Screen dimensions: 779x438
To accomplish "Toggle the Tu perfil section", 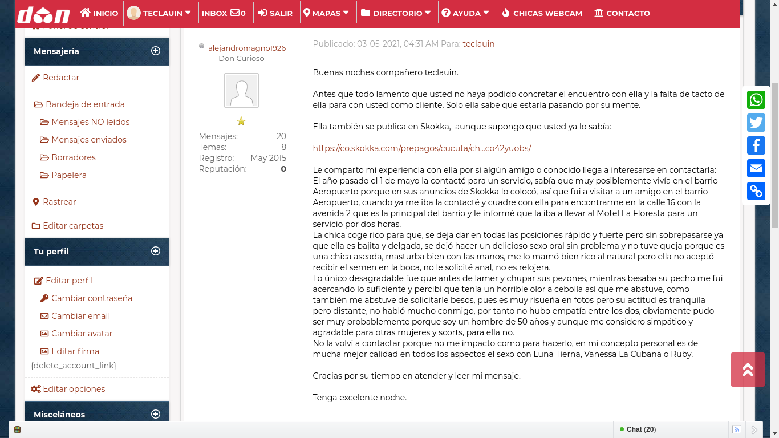I will [155, 252].
